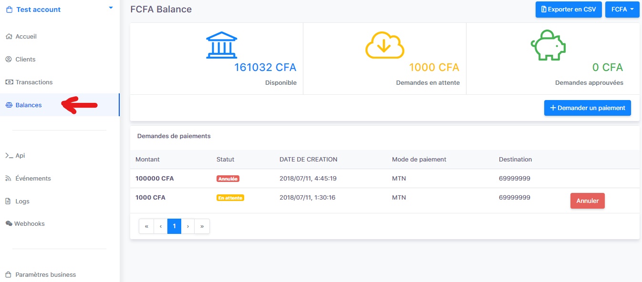Go to Accueil in the sidebar
This screenshot has width=642, height=282.
[x=26, y=37]
